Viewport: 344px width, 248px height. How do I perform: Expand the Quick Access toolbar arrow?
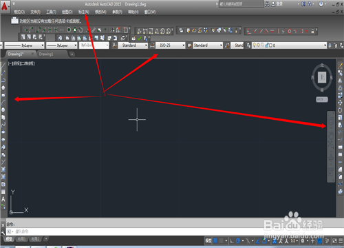click(14, 3)
